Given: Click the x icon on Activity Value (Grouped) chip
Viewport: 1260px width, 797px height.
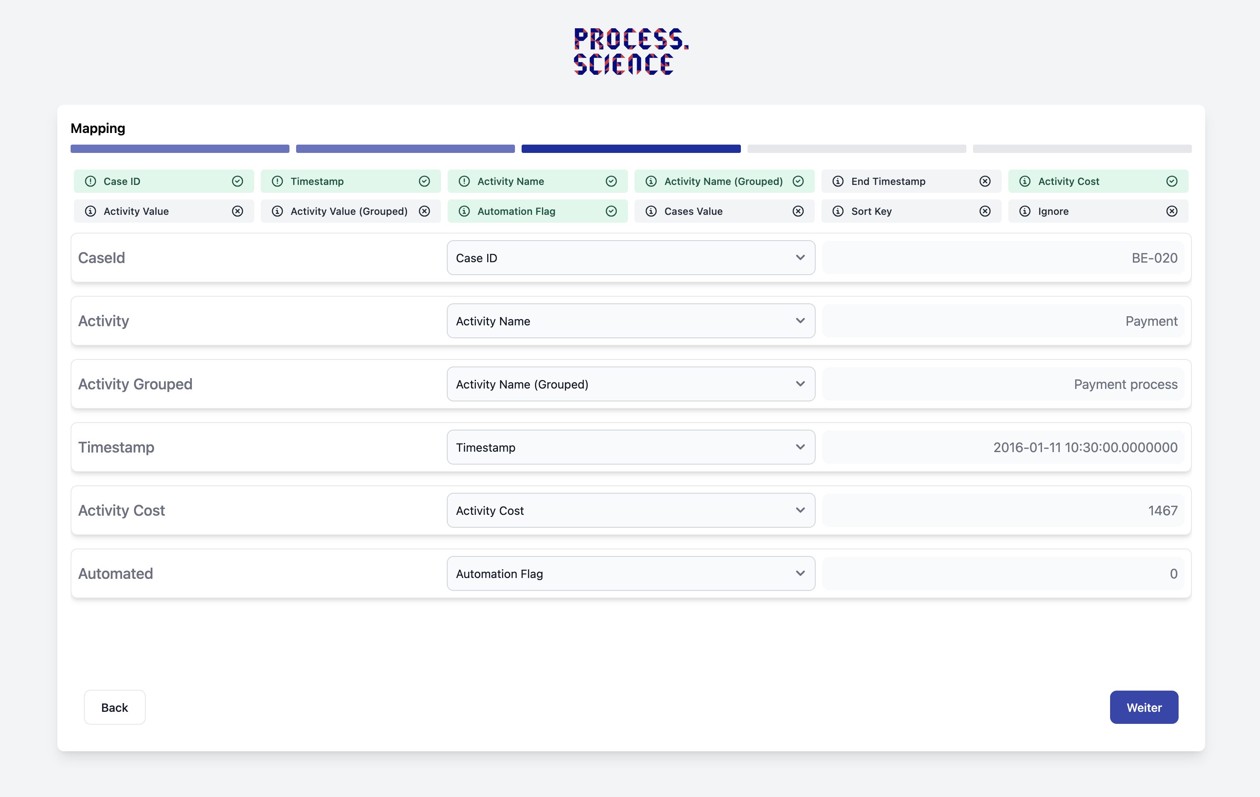Looking at the screenshot, I should [x=424, y=211].
